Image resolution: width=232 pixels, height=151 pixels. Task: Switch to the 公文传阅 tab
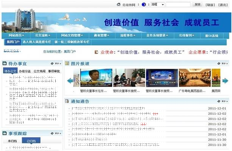[39, 71]
